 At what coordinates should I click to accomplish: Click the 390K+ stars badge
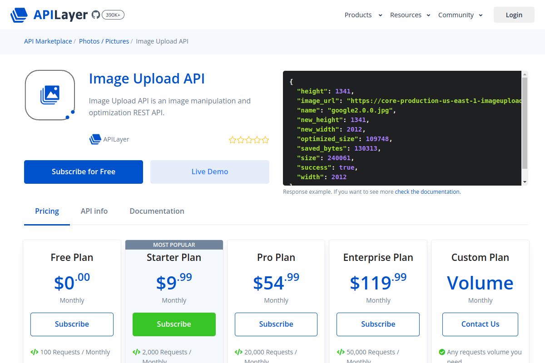[113, 15]
